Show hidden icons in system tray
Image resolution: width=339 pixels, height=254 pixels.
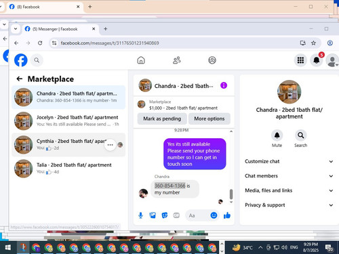pos(260,248)
